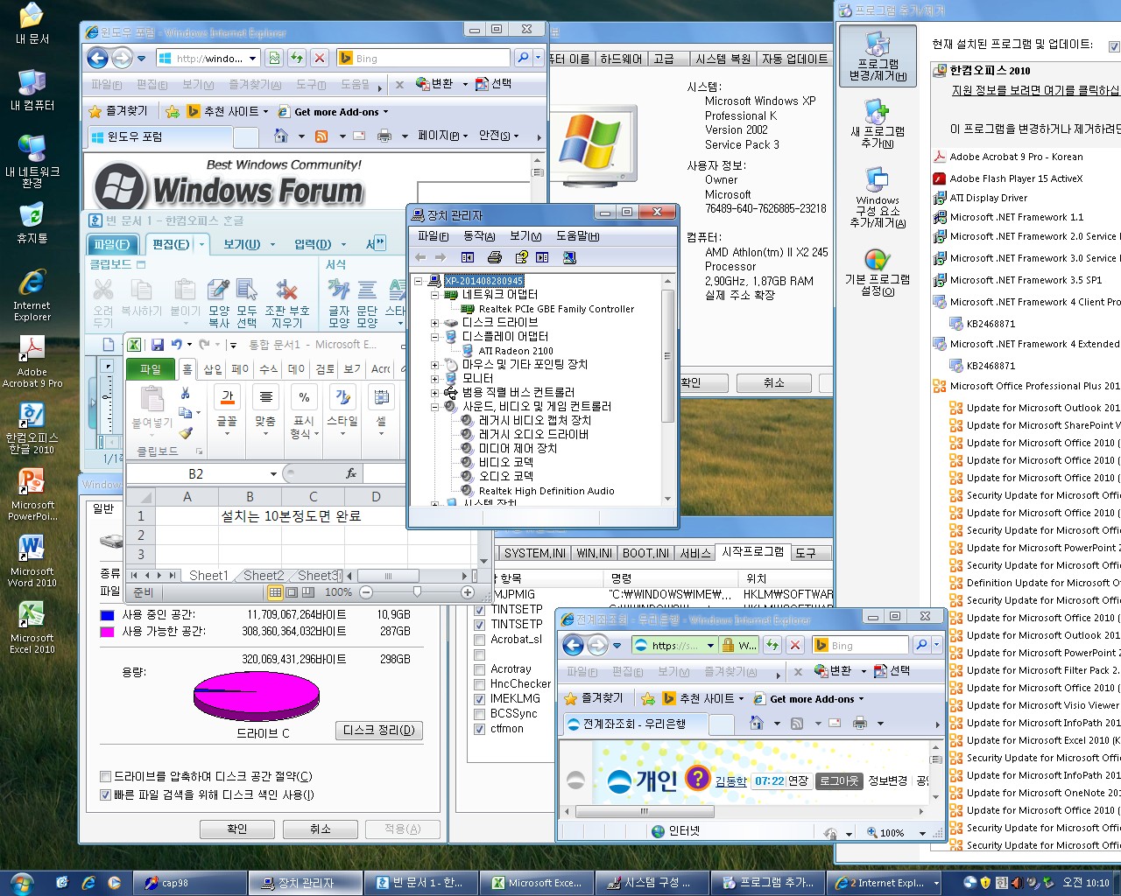1121x896 pixels.
Task: Click the stop X icon in Windows Forum browser
Action: (320, 59)
